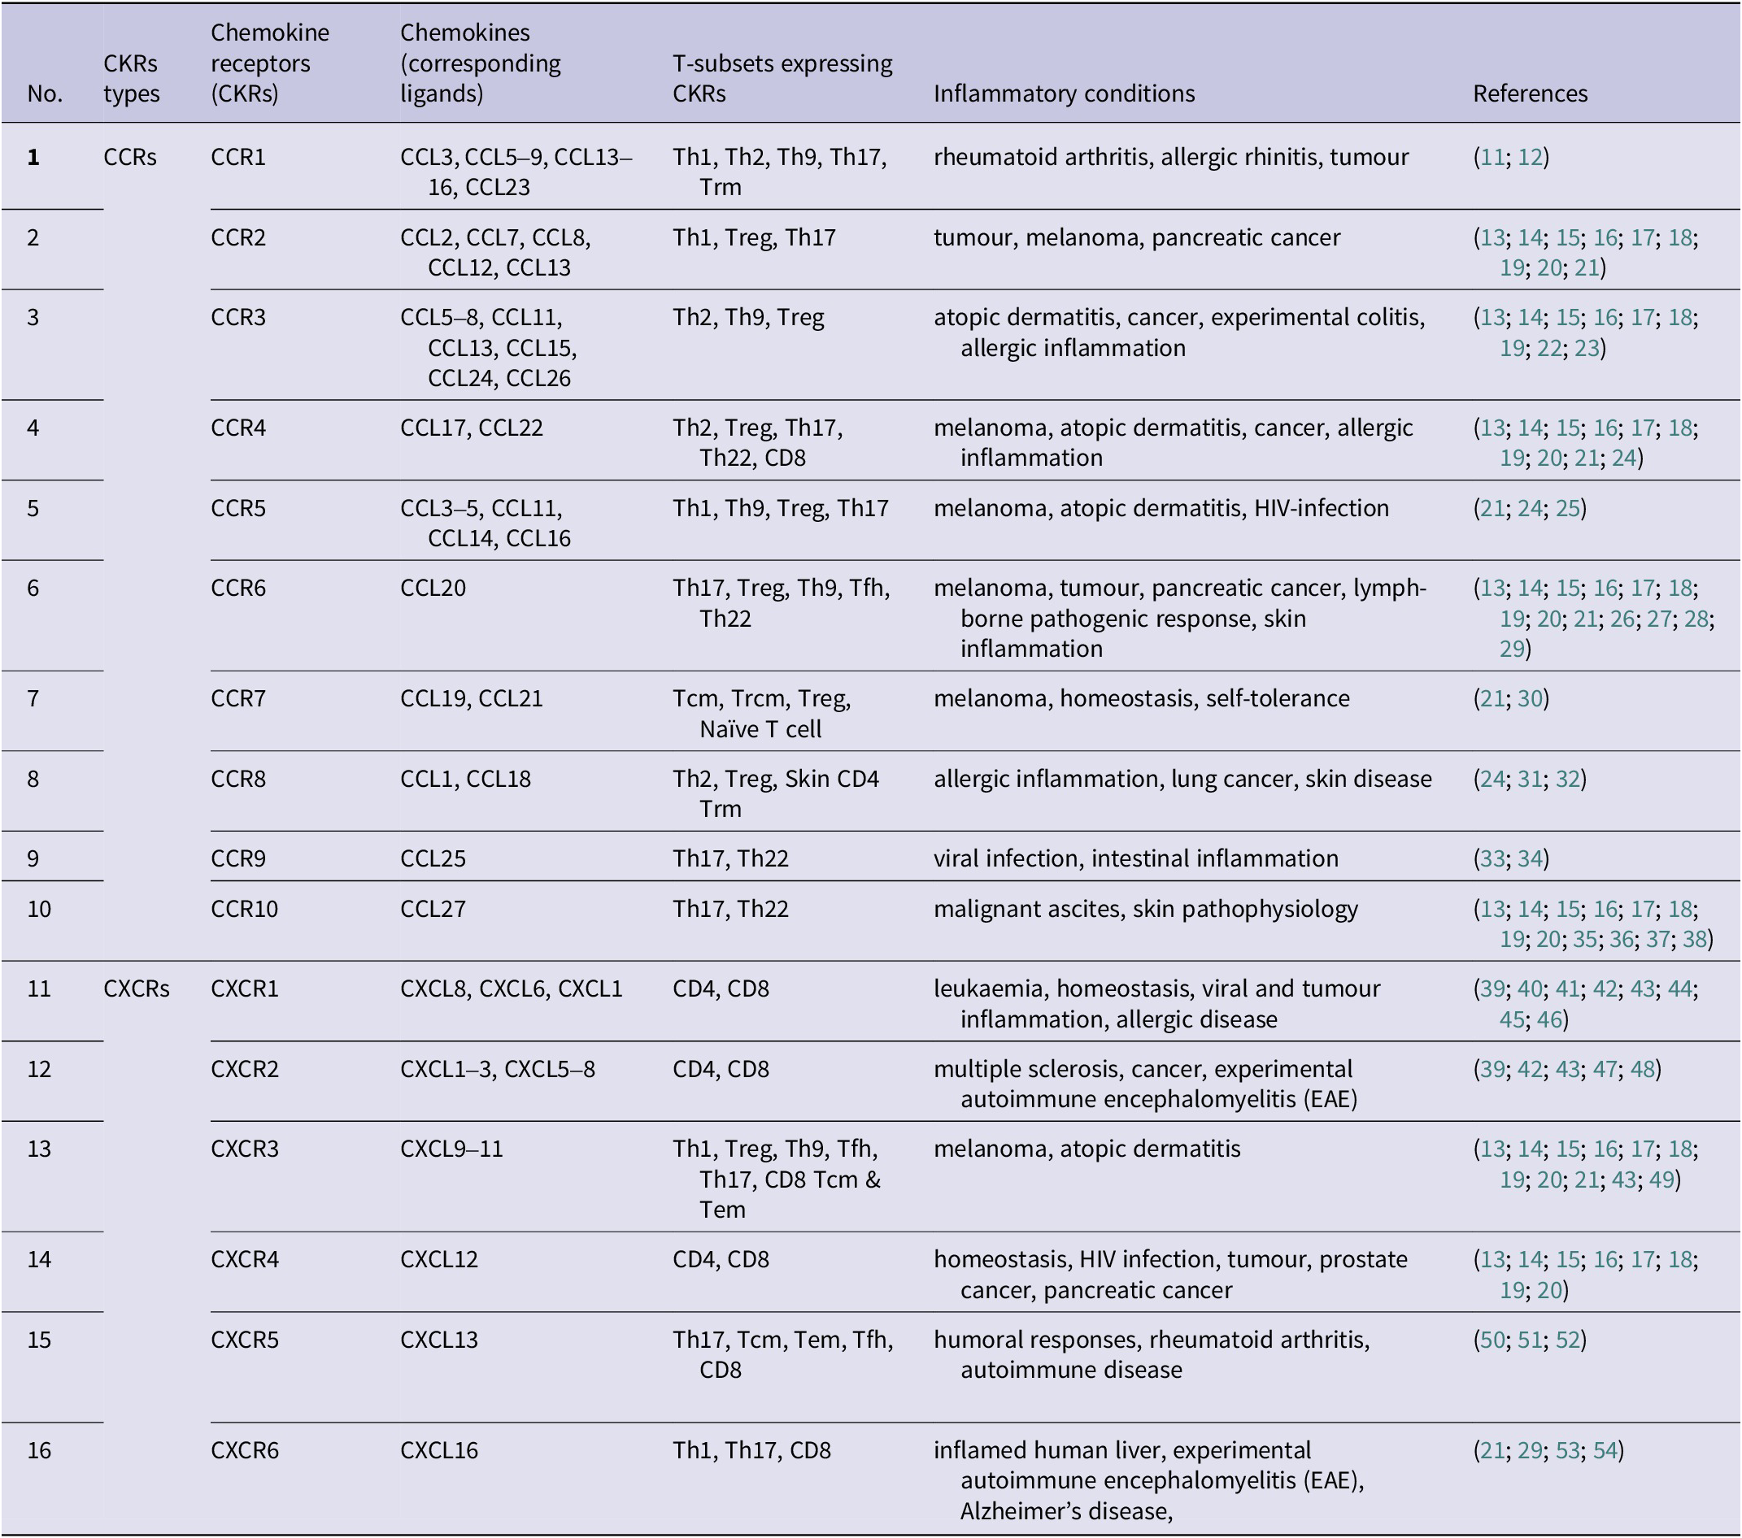This screenshot has width=1742, height=1538.
Task: Click reference 48 in the CXCR2 row
Action: 1642,1069
